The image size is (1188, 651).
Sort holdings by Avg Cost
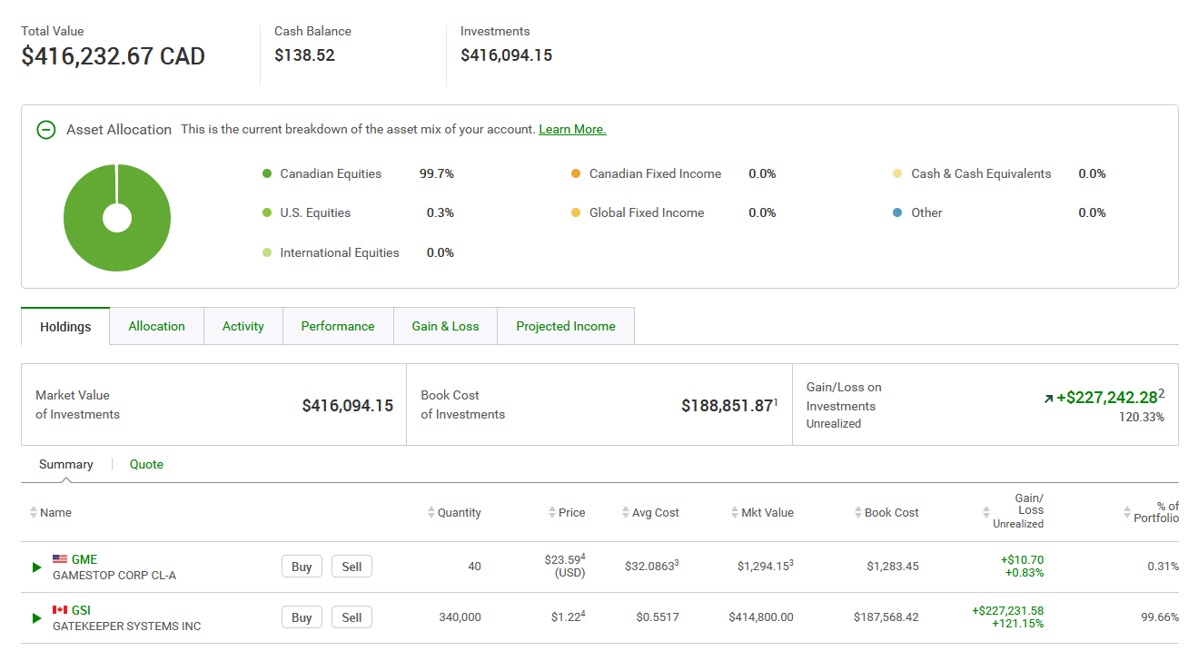(650, 513)
